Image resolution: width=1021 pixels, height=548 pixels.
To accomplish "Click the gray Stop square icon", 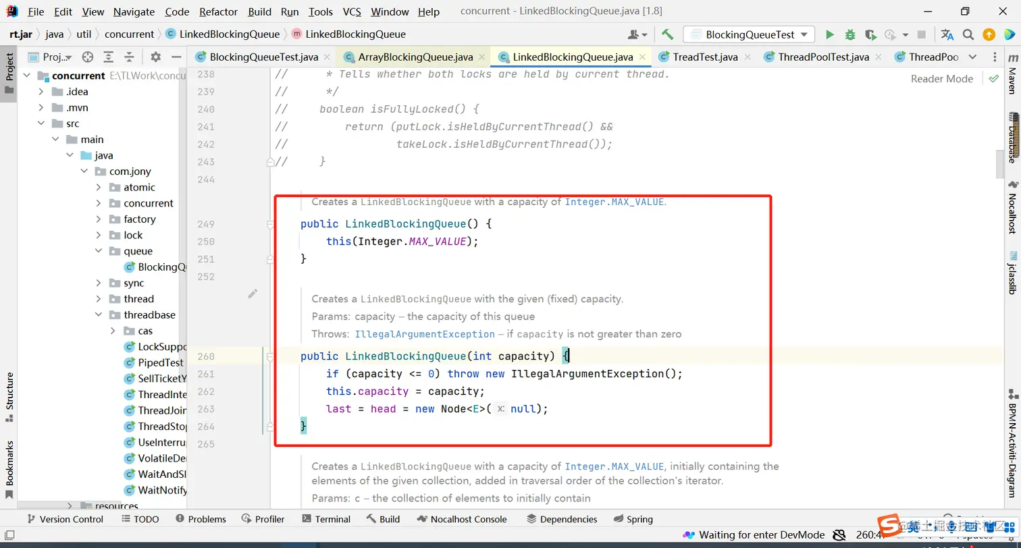I will [923, 34].
